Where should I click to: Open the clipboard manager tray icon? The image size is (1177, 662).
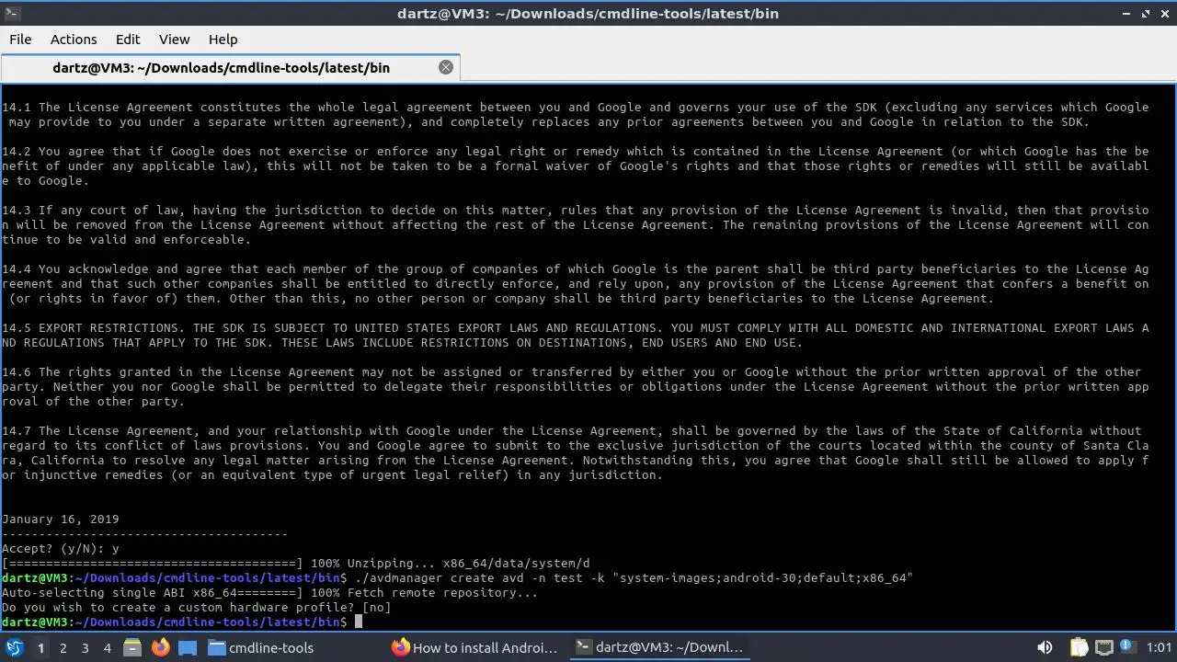[1079, 647]
